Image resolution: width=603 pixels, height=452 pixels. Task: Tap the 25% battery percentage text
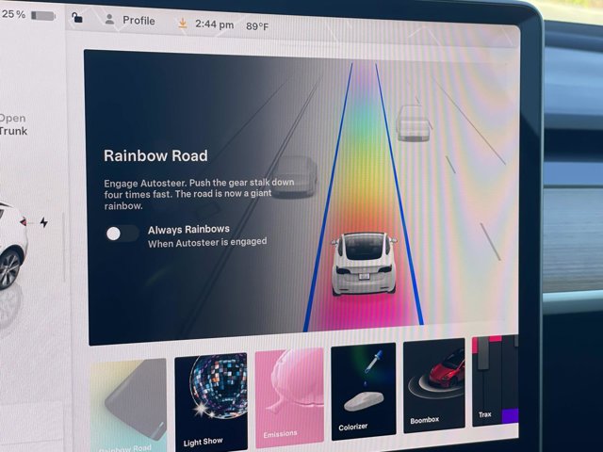[13, 15]
